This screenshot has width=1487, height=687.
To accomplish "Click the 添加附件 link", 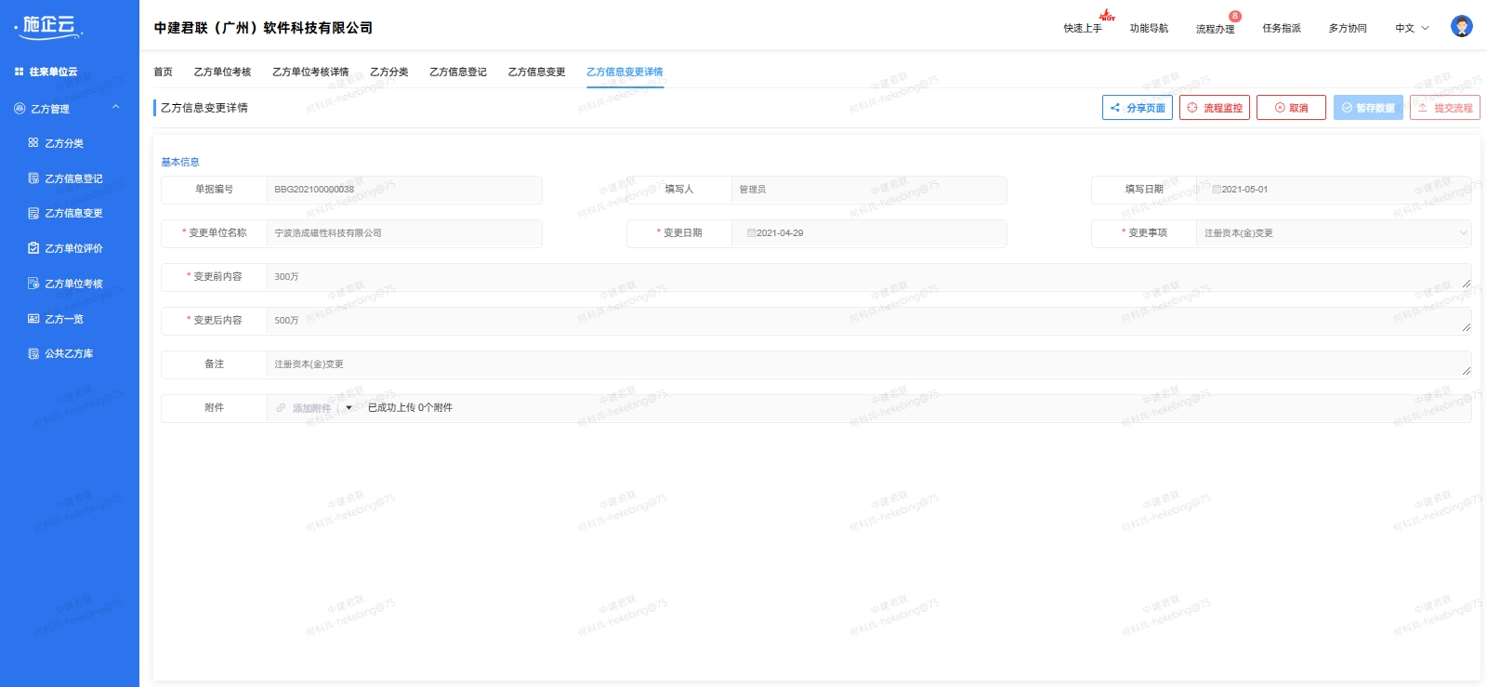I will [311, 408].
